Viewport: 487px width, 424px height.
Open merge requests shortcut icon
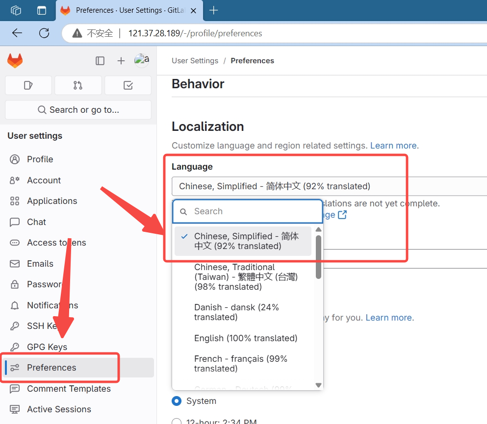pos(78,85)
